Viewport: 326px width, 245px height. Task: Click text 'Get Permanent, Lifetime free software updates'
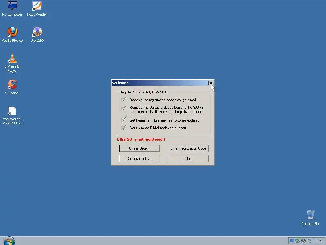point(164,120)
